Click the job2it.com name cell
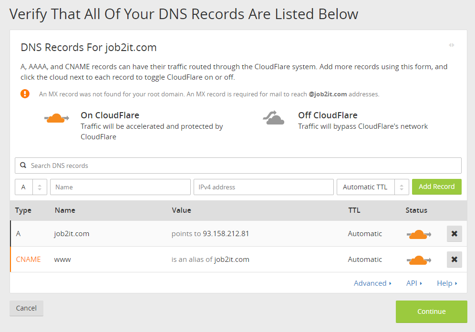The image size is (475, 332). [x=72, y=234]
